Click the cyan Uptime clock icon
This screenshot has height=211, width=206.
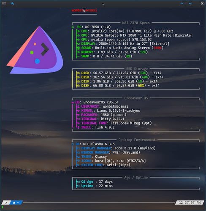[79, 186]
